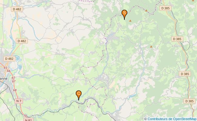Select motorway exit number 66
The height and width of the screenshot is (121, 197).
9,71
